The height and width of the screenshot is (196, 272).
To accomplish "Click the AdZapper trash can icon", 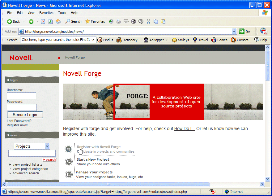I will [146, 40].
